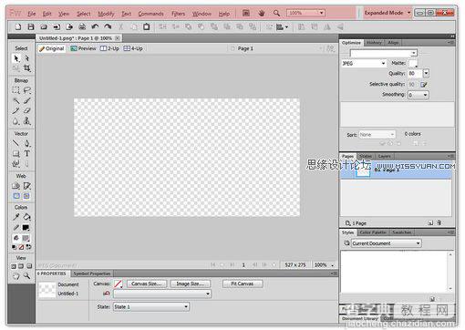
Task: Select the Brush tool
Action: [27, 100]
